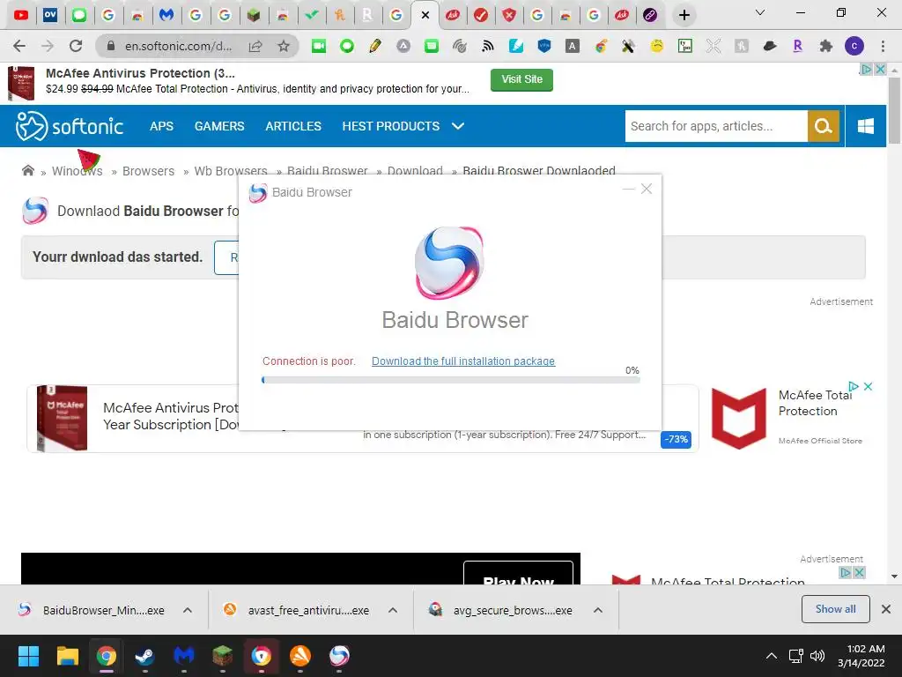Click the yellow smiley face extension
902x677 pixels.
pyautogui.click(x=657, y=46)
